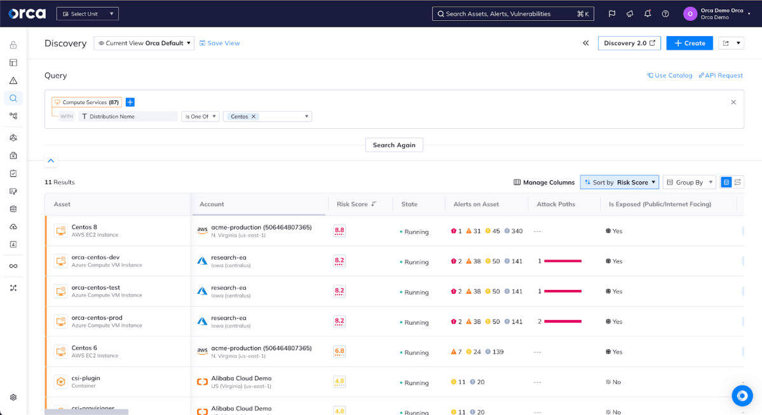Open Current View Orca Default dropdown
This screenshot has height=415, width=762.
[144, 43]
